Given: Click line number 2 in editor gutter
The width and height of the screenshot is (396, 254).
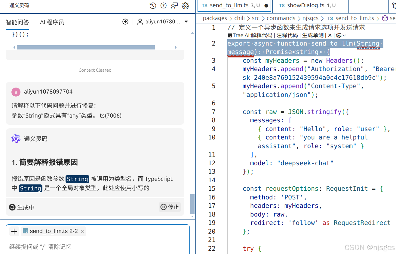Looking at the screenshot, I should [213, 43].
